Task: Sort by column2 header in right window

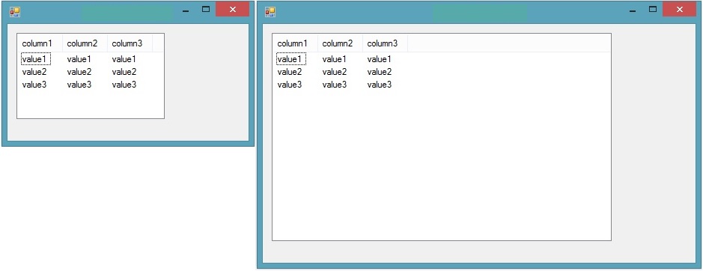Action: click(340, 43)
